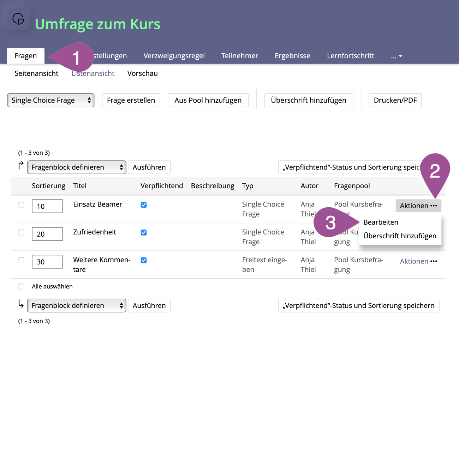This screenshot has height=459, width=459.
Task: Select Bearbeiten from the actions menu
Action: tap(381, 222)
